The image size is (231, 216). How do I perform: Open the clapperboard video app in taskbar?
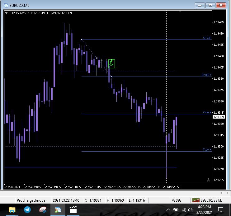[x=73, y=210]
